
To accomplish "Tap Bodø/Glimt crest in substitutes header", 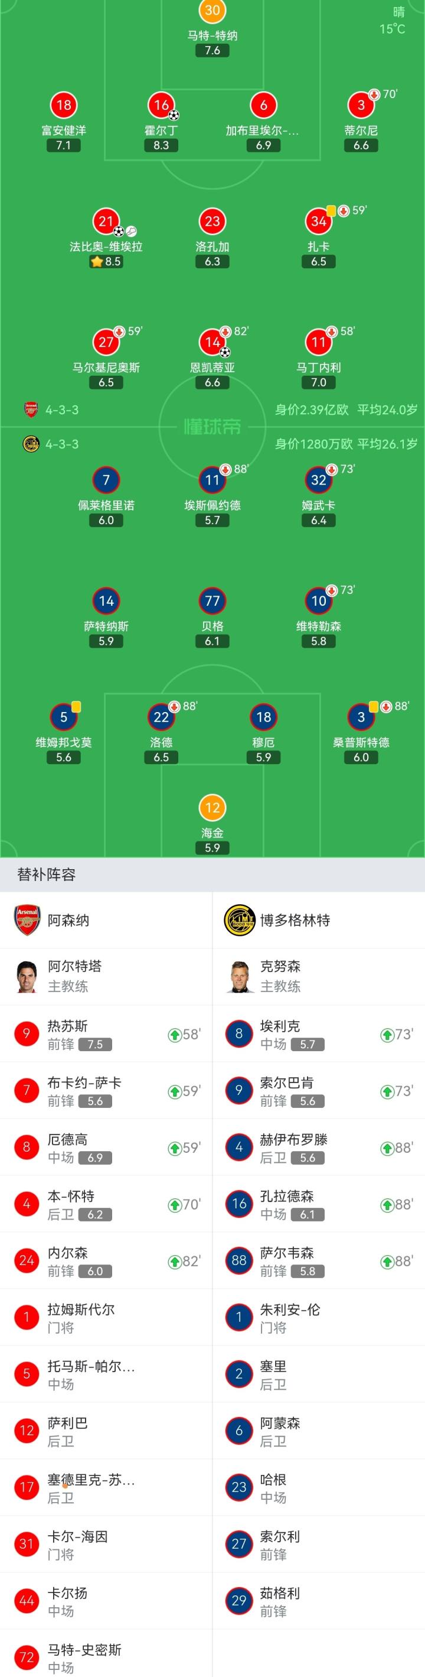I will pyautogui.click(x=238, y=920).
